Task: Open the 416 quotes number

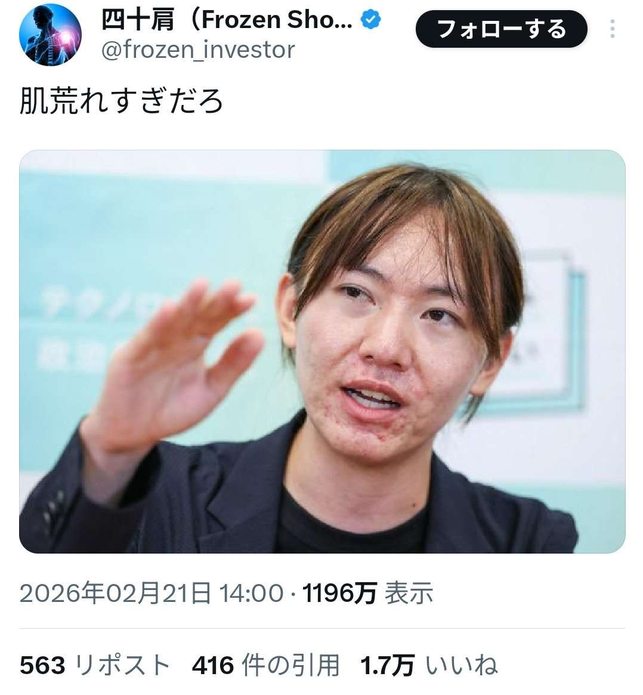Action: click(x=213, y=666)
